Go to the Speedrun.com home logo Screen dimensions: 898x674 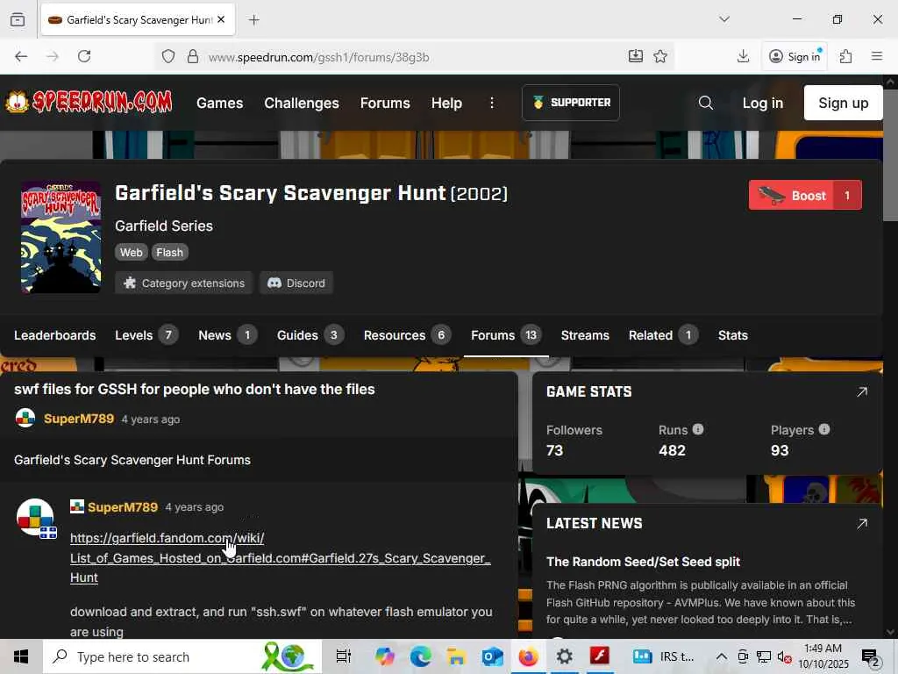pyautogui.click(x=89, y=102)
